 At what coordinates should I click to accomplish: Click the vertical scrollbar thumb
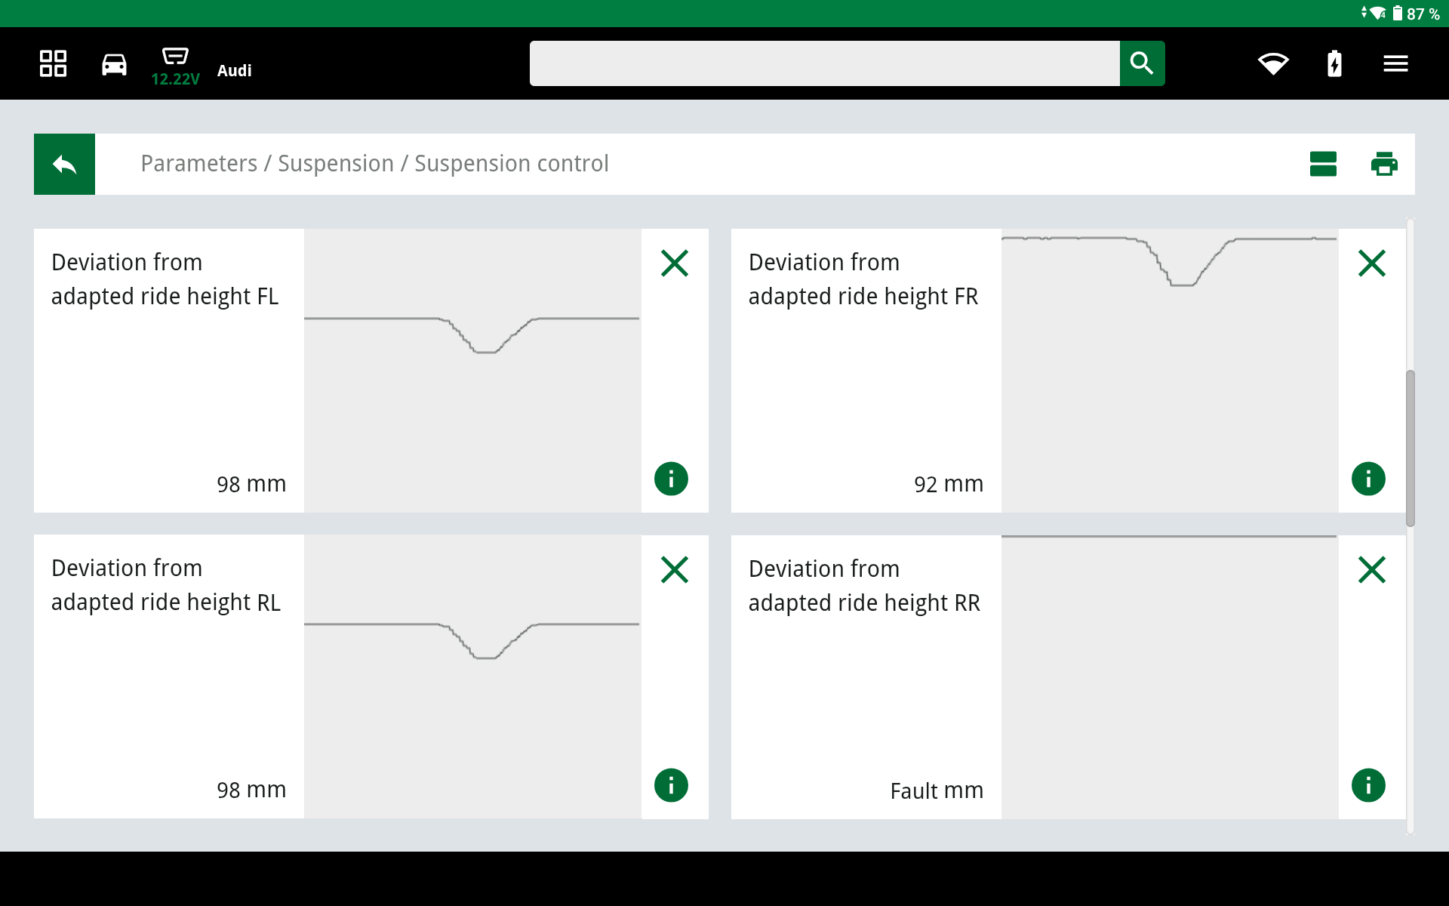1410,448
